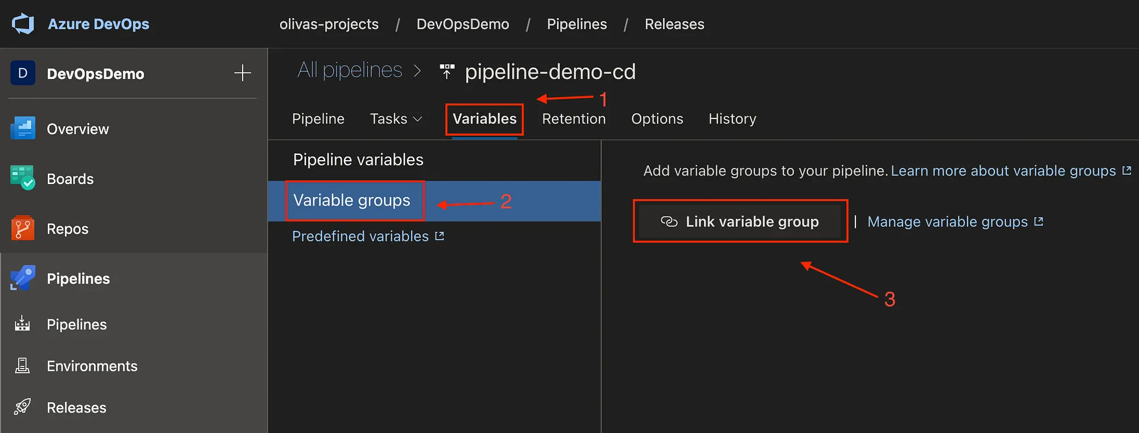Go to Overview section

click(x=78, y=129)
